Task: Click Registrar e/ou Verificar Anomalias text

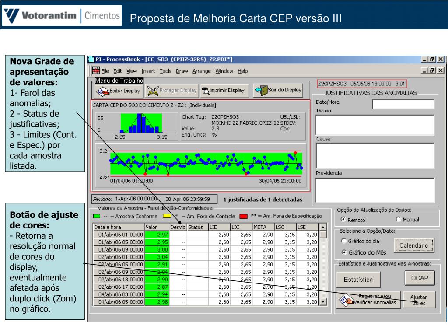Action: [x=374, y=299]
